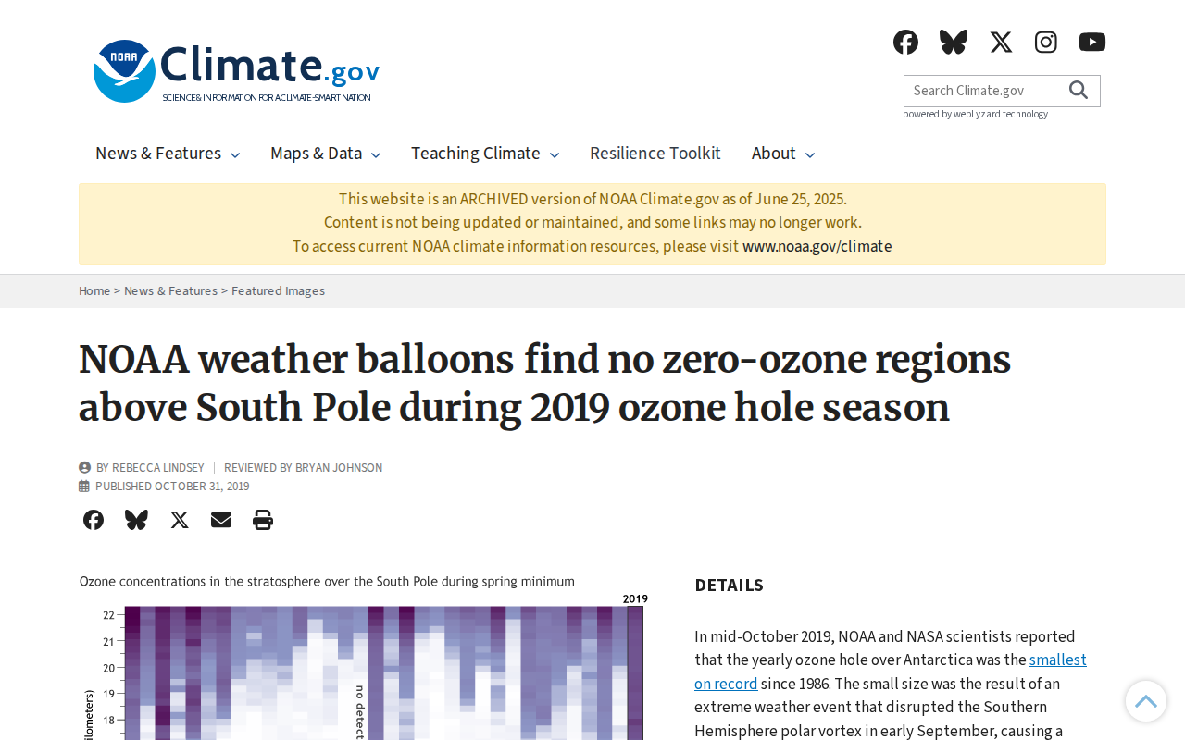The height and width of the screenshot is (740, 1185).
Task: Follow the www.noaa.gov/climate link
Action: pyautogui.click(x=817, y=246)
